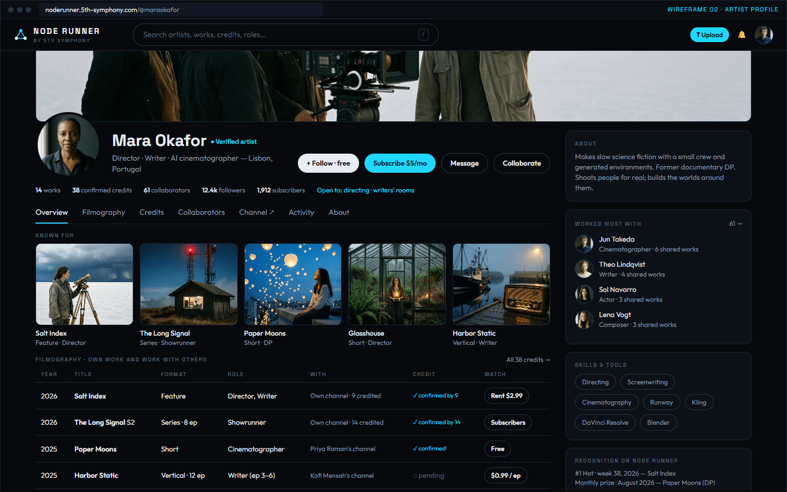The width and height of the screenshot is (787, 492).
Task: Open Sol Navarro's avatar
Action: pos(584,294)
